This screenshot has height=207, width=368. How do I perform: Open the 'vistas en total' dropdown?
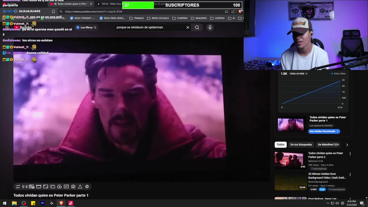pyautogui.click(x=298, y=74)
